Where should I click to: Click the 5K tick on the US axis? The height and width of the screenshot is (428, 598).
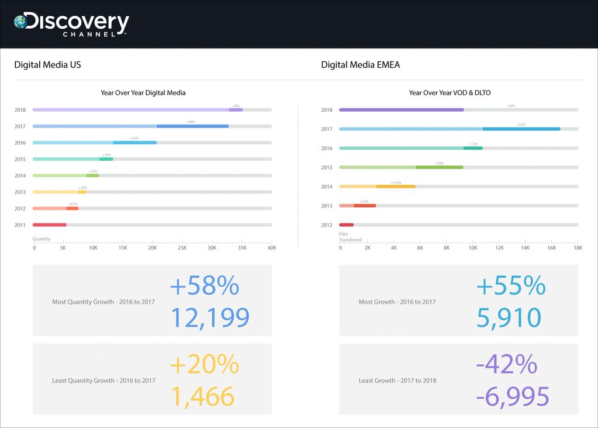coord(63,247)
